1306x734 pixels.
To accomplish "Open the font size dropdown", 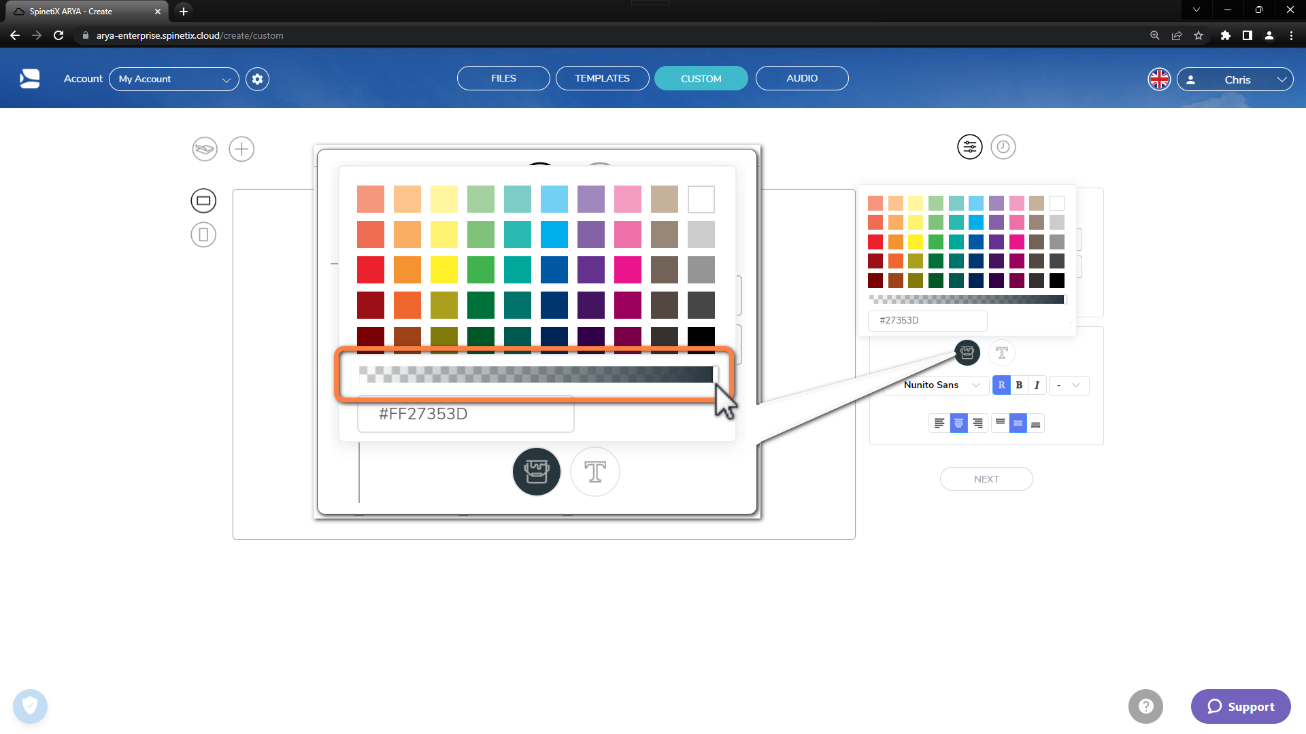I will [1068, 385].
